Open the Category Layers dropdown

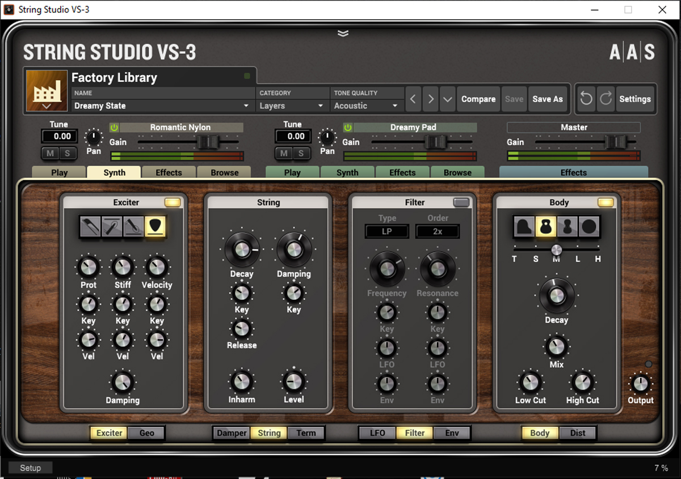click(292, 105)
